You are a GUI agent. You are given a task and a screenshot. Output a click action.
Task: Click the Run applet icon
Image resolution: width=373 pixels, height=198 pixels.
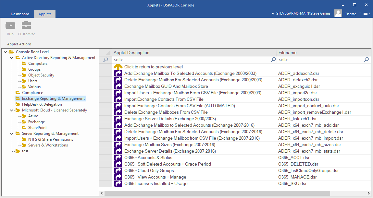[x=10, y=26]
